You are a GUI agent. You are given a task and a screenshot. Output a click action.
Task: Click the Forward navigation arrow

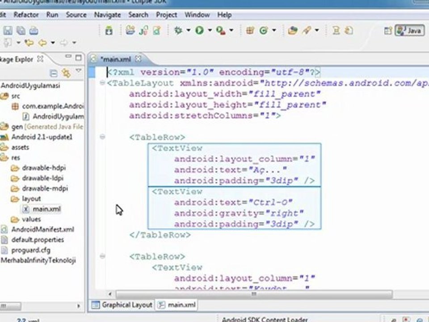pos(63,43)
